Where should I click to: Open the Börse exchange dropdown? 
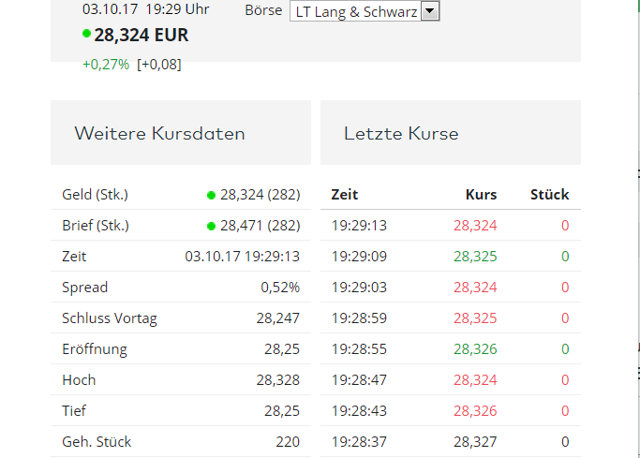pos(430,11)
